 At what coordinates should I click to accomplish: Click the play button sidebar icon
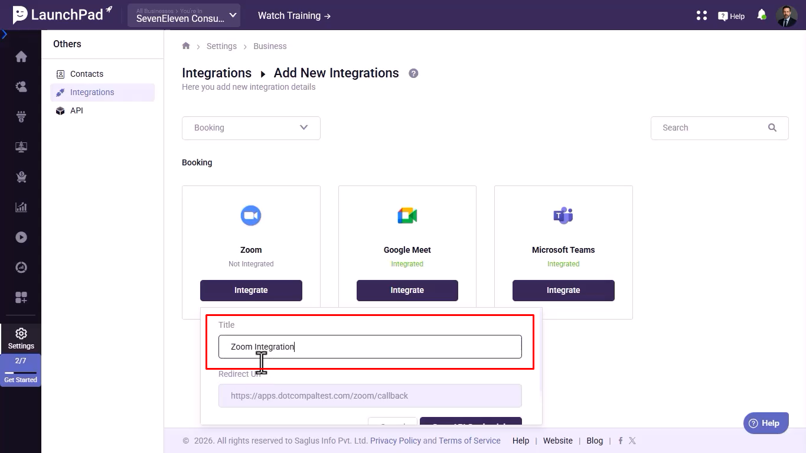click(21, 237)
